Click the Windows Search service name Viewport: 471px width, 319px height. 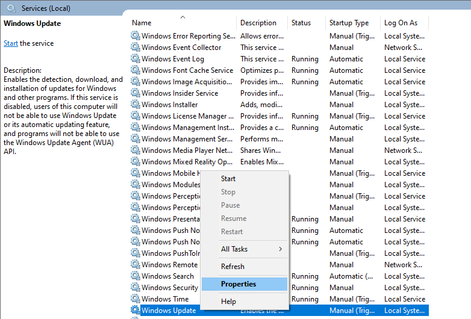(167, 276)
